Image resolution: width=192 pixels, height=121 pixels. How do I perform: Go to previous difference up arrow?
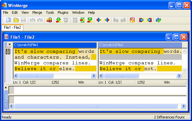tap(66, 20)
